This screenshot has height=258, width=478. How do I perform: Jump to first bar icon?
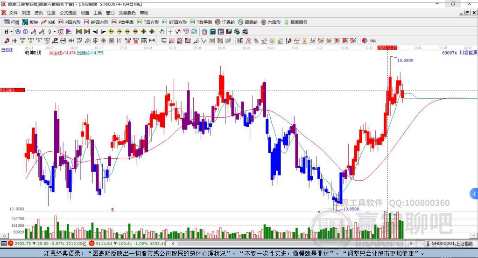78,32
